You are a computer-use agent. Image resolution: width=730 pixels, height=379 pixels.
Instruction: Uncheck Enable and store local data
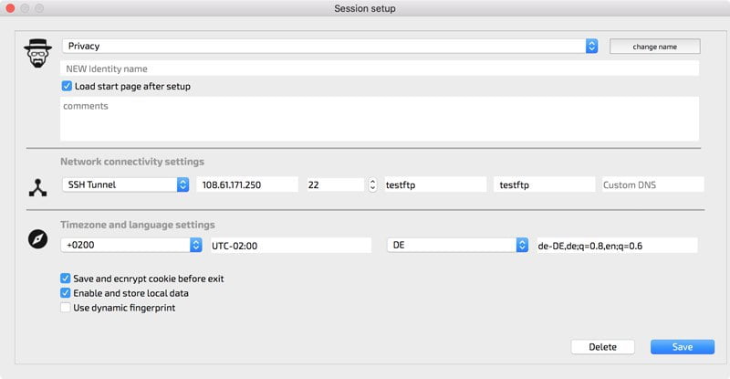tap(65, 293)
